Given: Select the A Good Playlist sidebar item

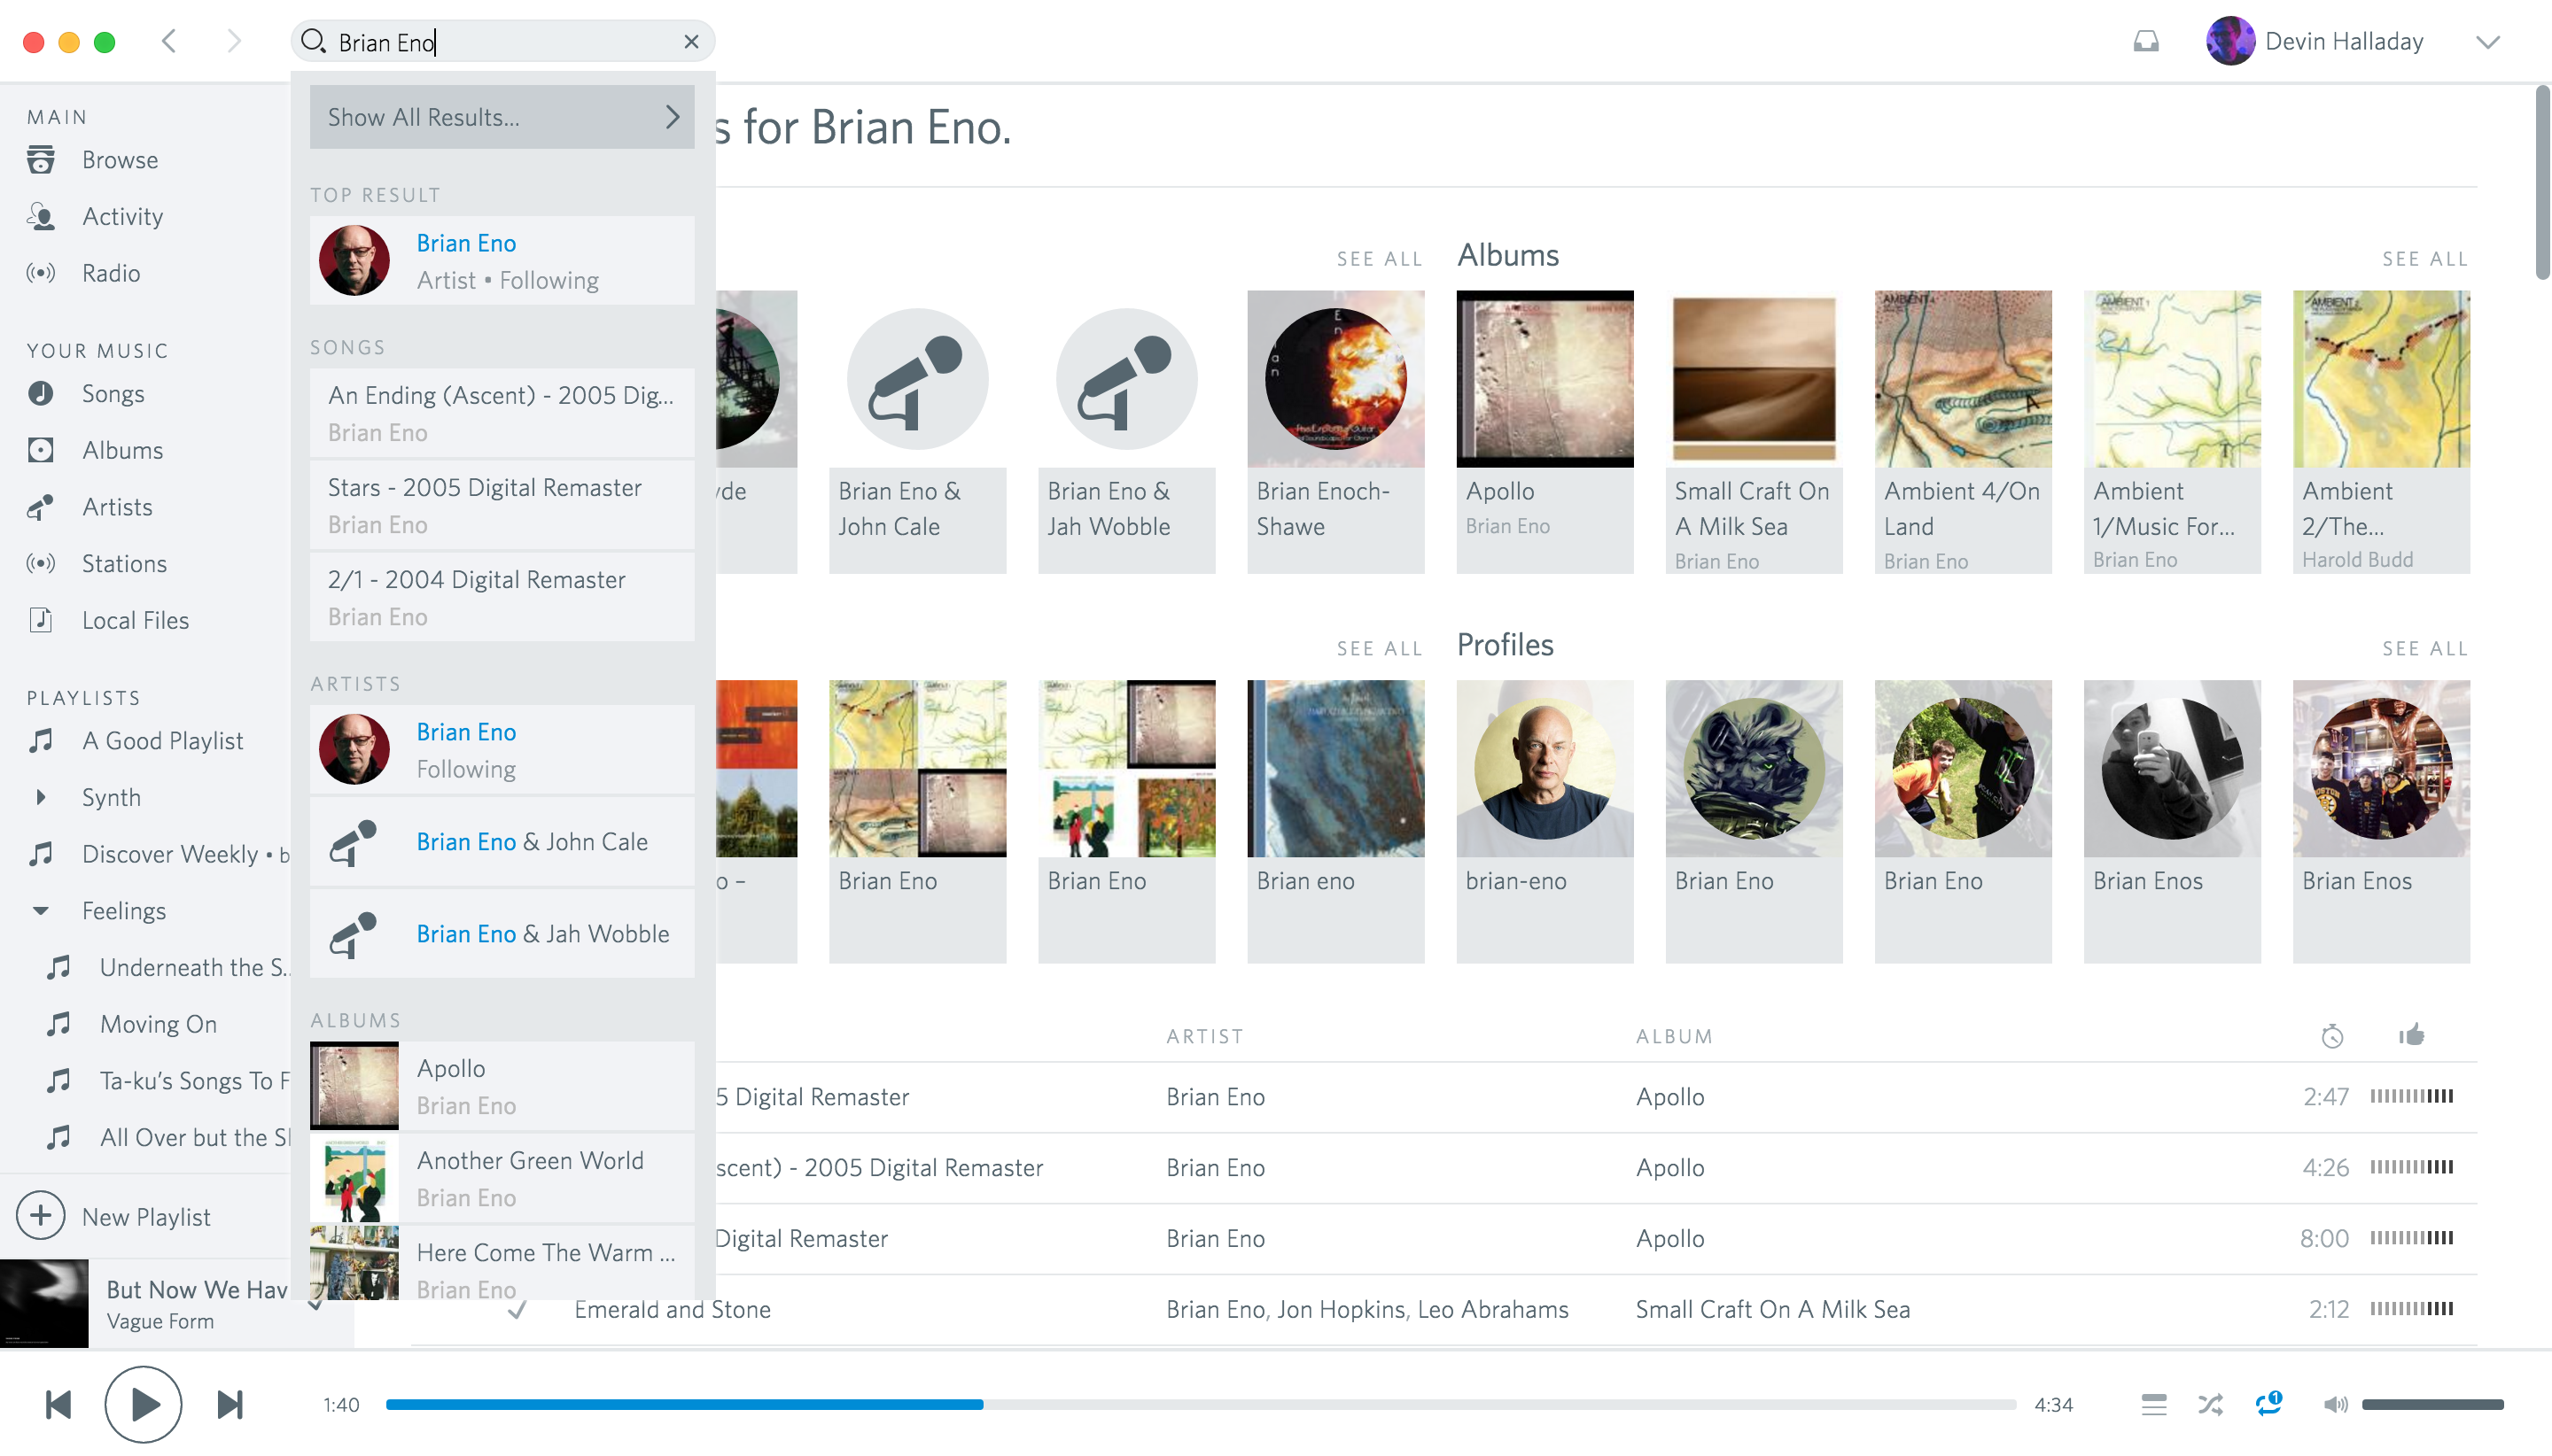Looking at the screenshot, I should [x=163, y=740].
